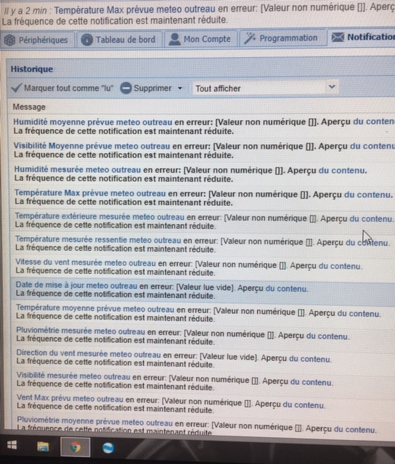395x464 pixels.
Task: Click Marquer tout comme "lu" button
Action: click(62, 88)
